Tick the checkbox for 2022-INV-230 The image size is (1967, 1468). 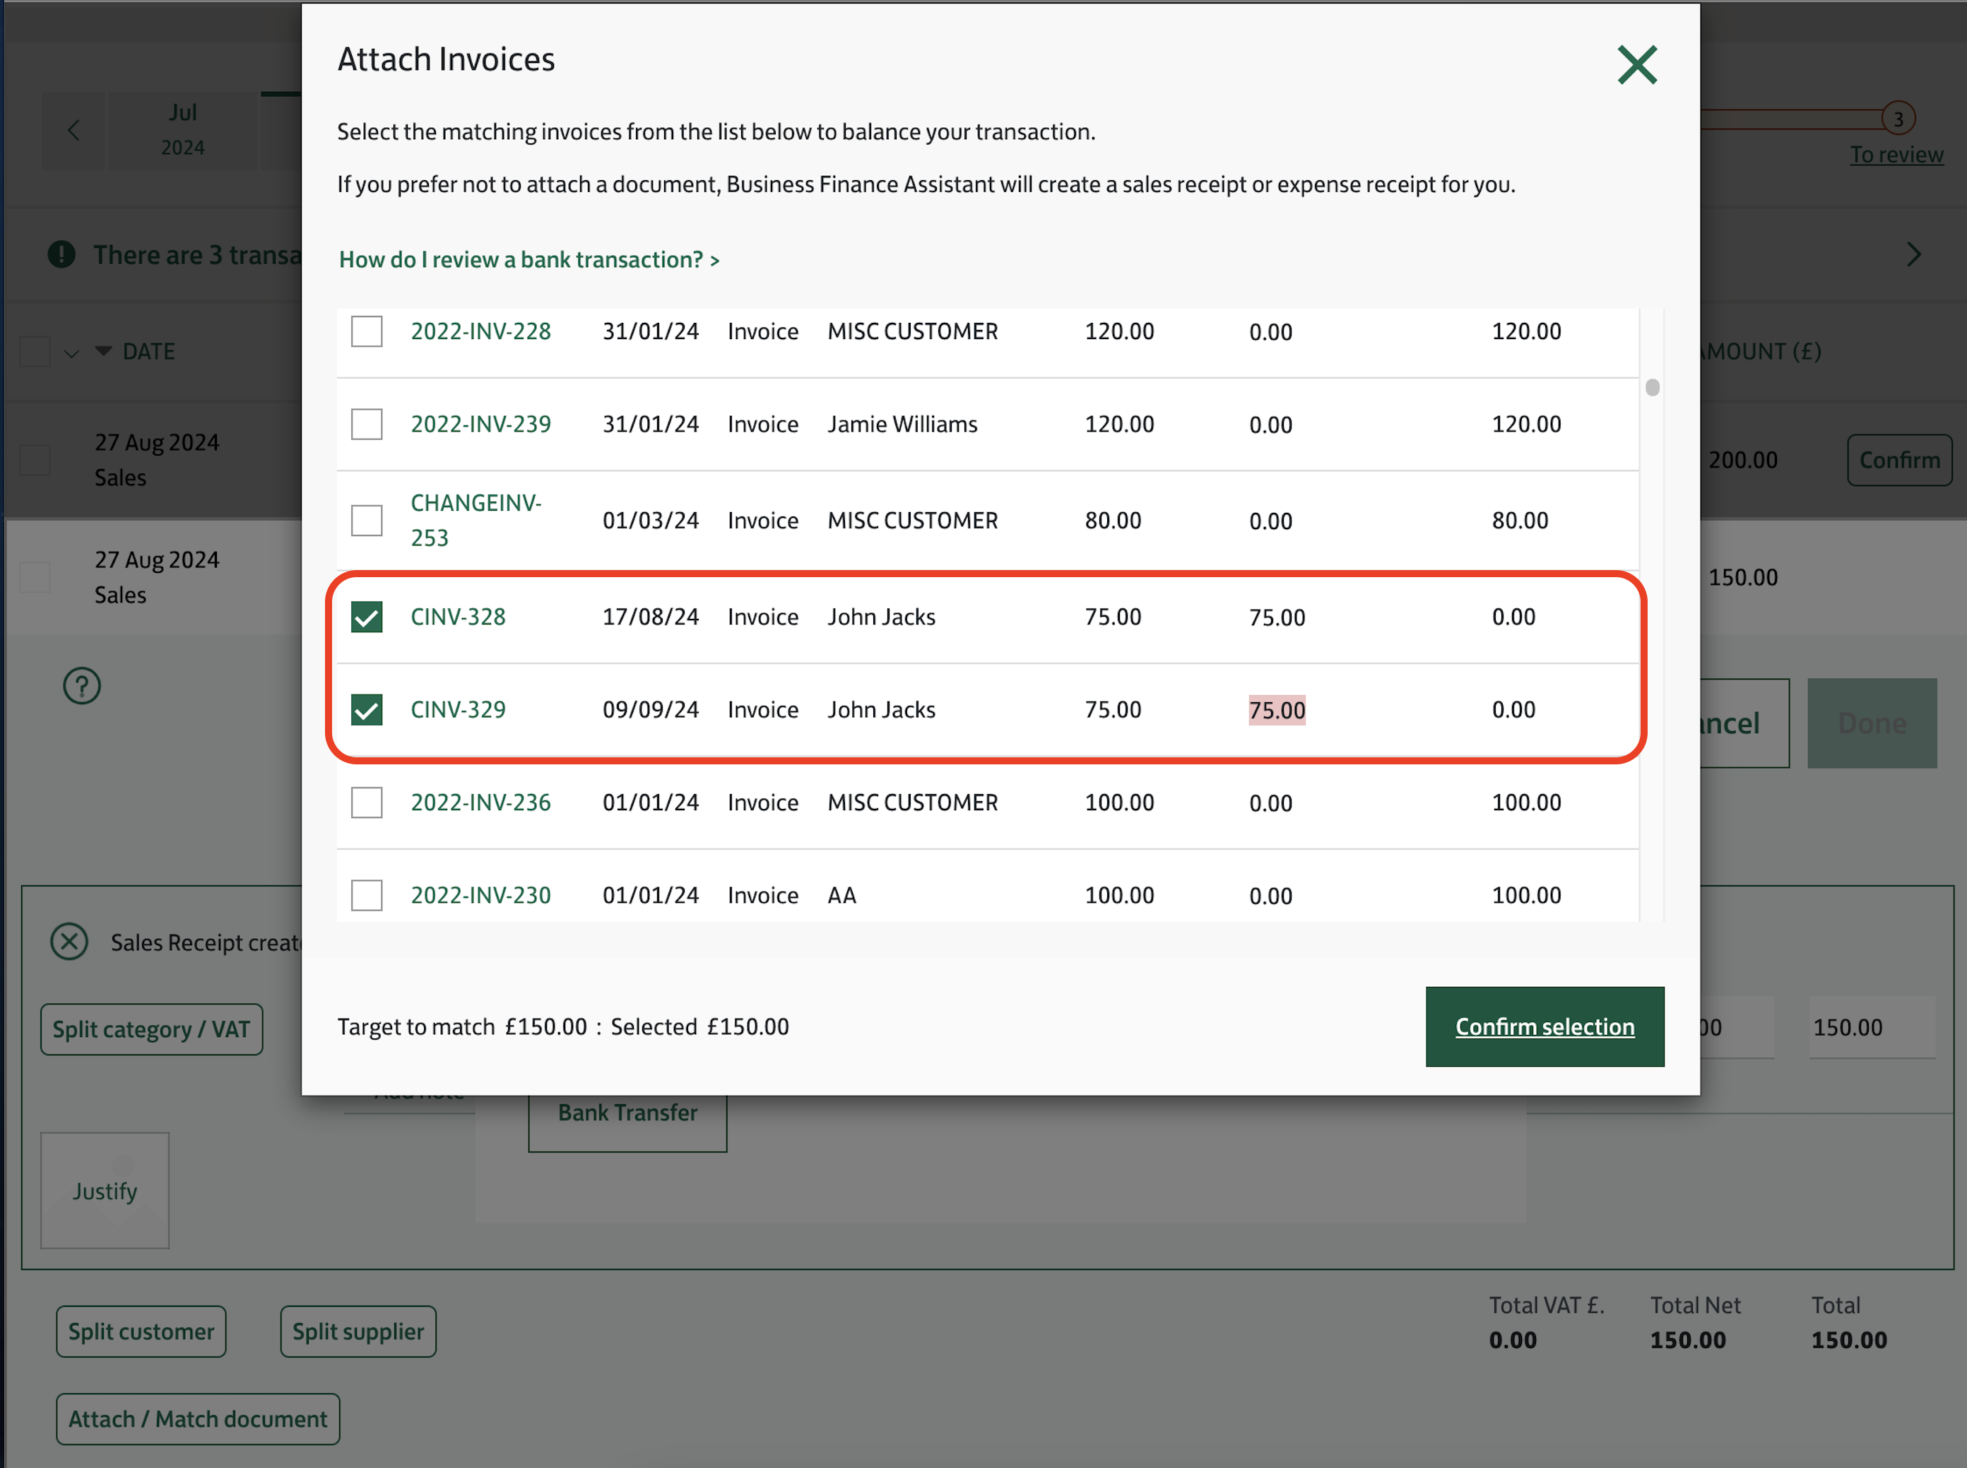click(x=366, y=895)
